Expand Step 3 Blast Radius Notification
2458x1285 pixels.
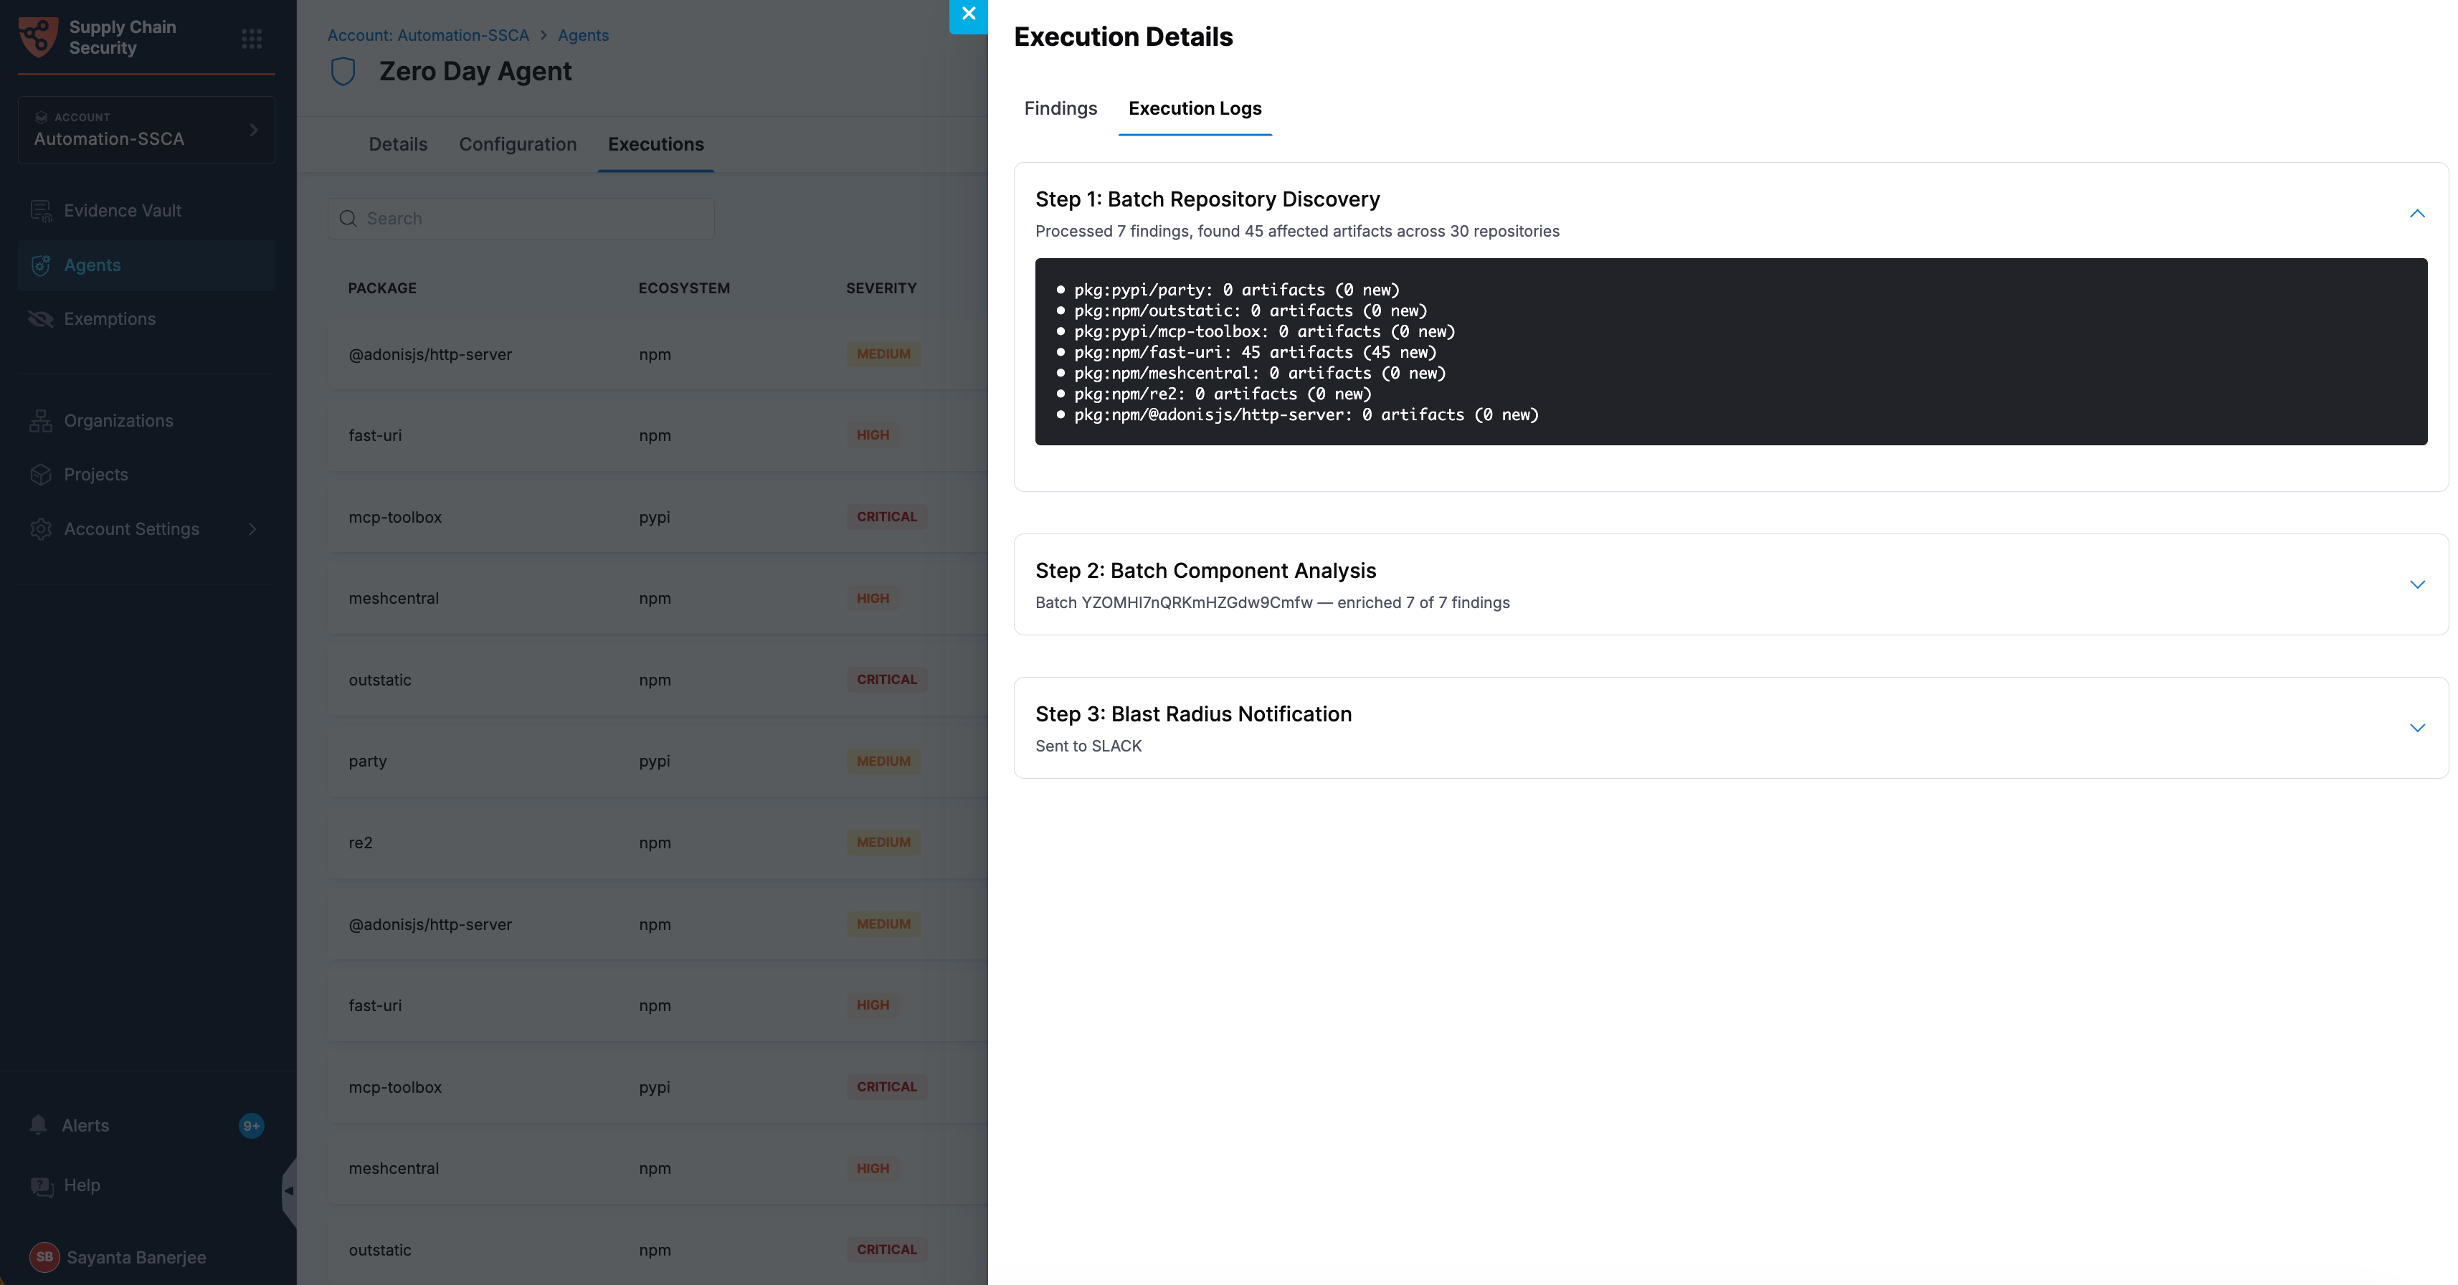2416,728
